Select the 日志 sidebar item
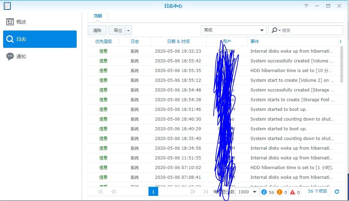This screenshot has width=349, height=201. click(x=40, y=39)
